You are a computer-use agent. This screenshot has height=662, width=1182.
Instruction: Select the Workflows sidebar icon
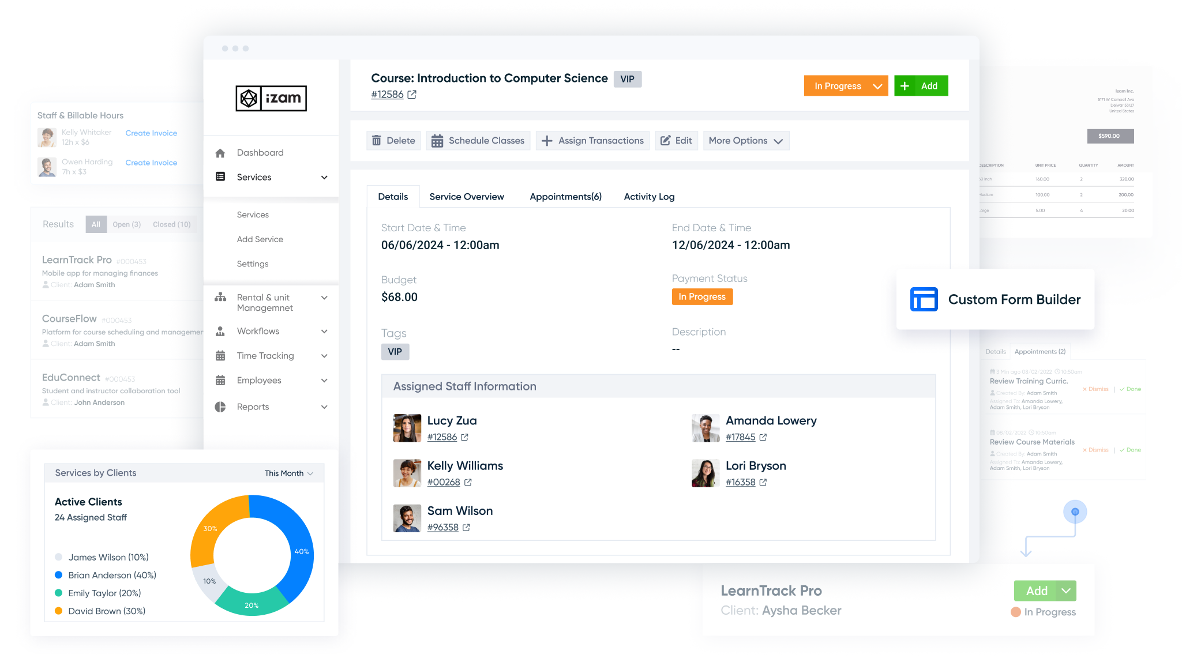(x=220, y=331)
